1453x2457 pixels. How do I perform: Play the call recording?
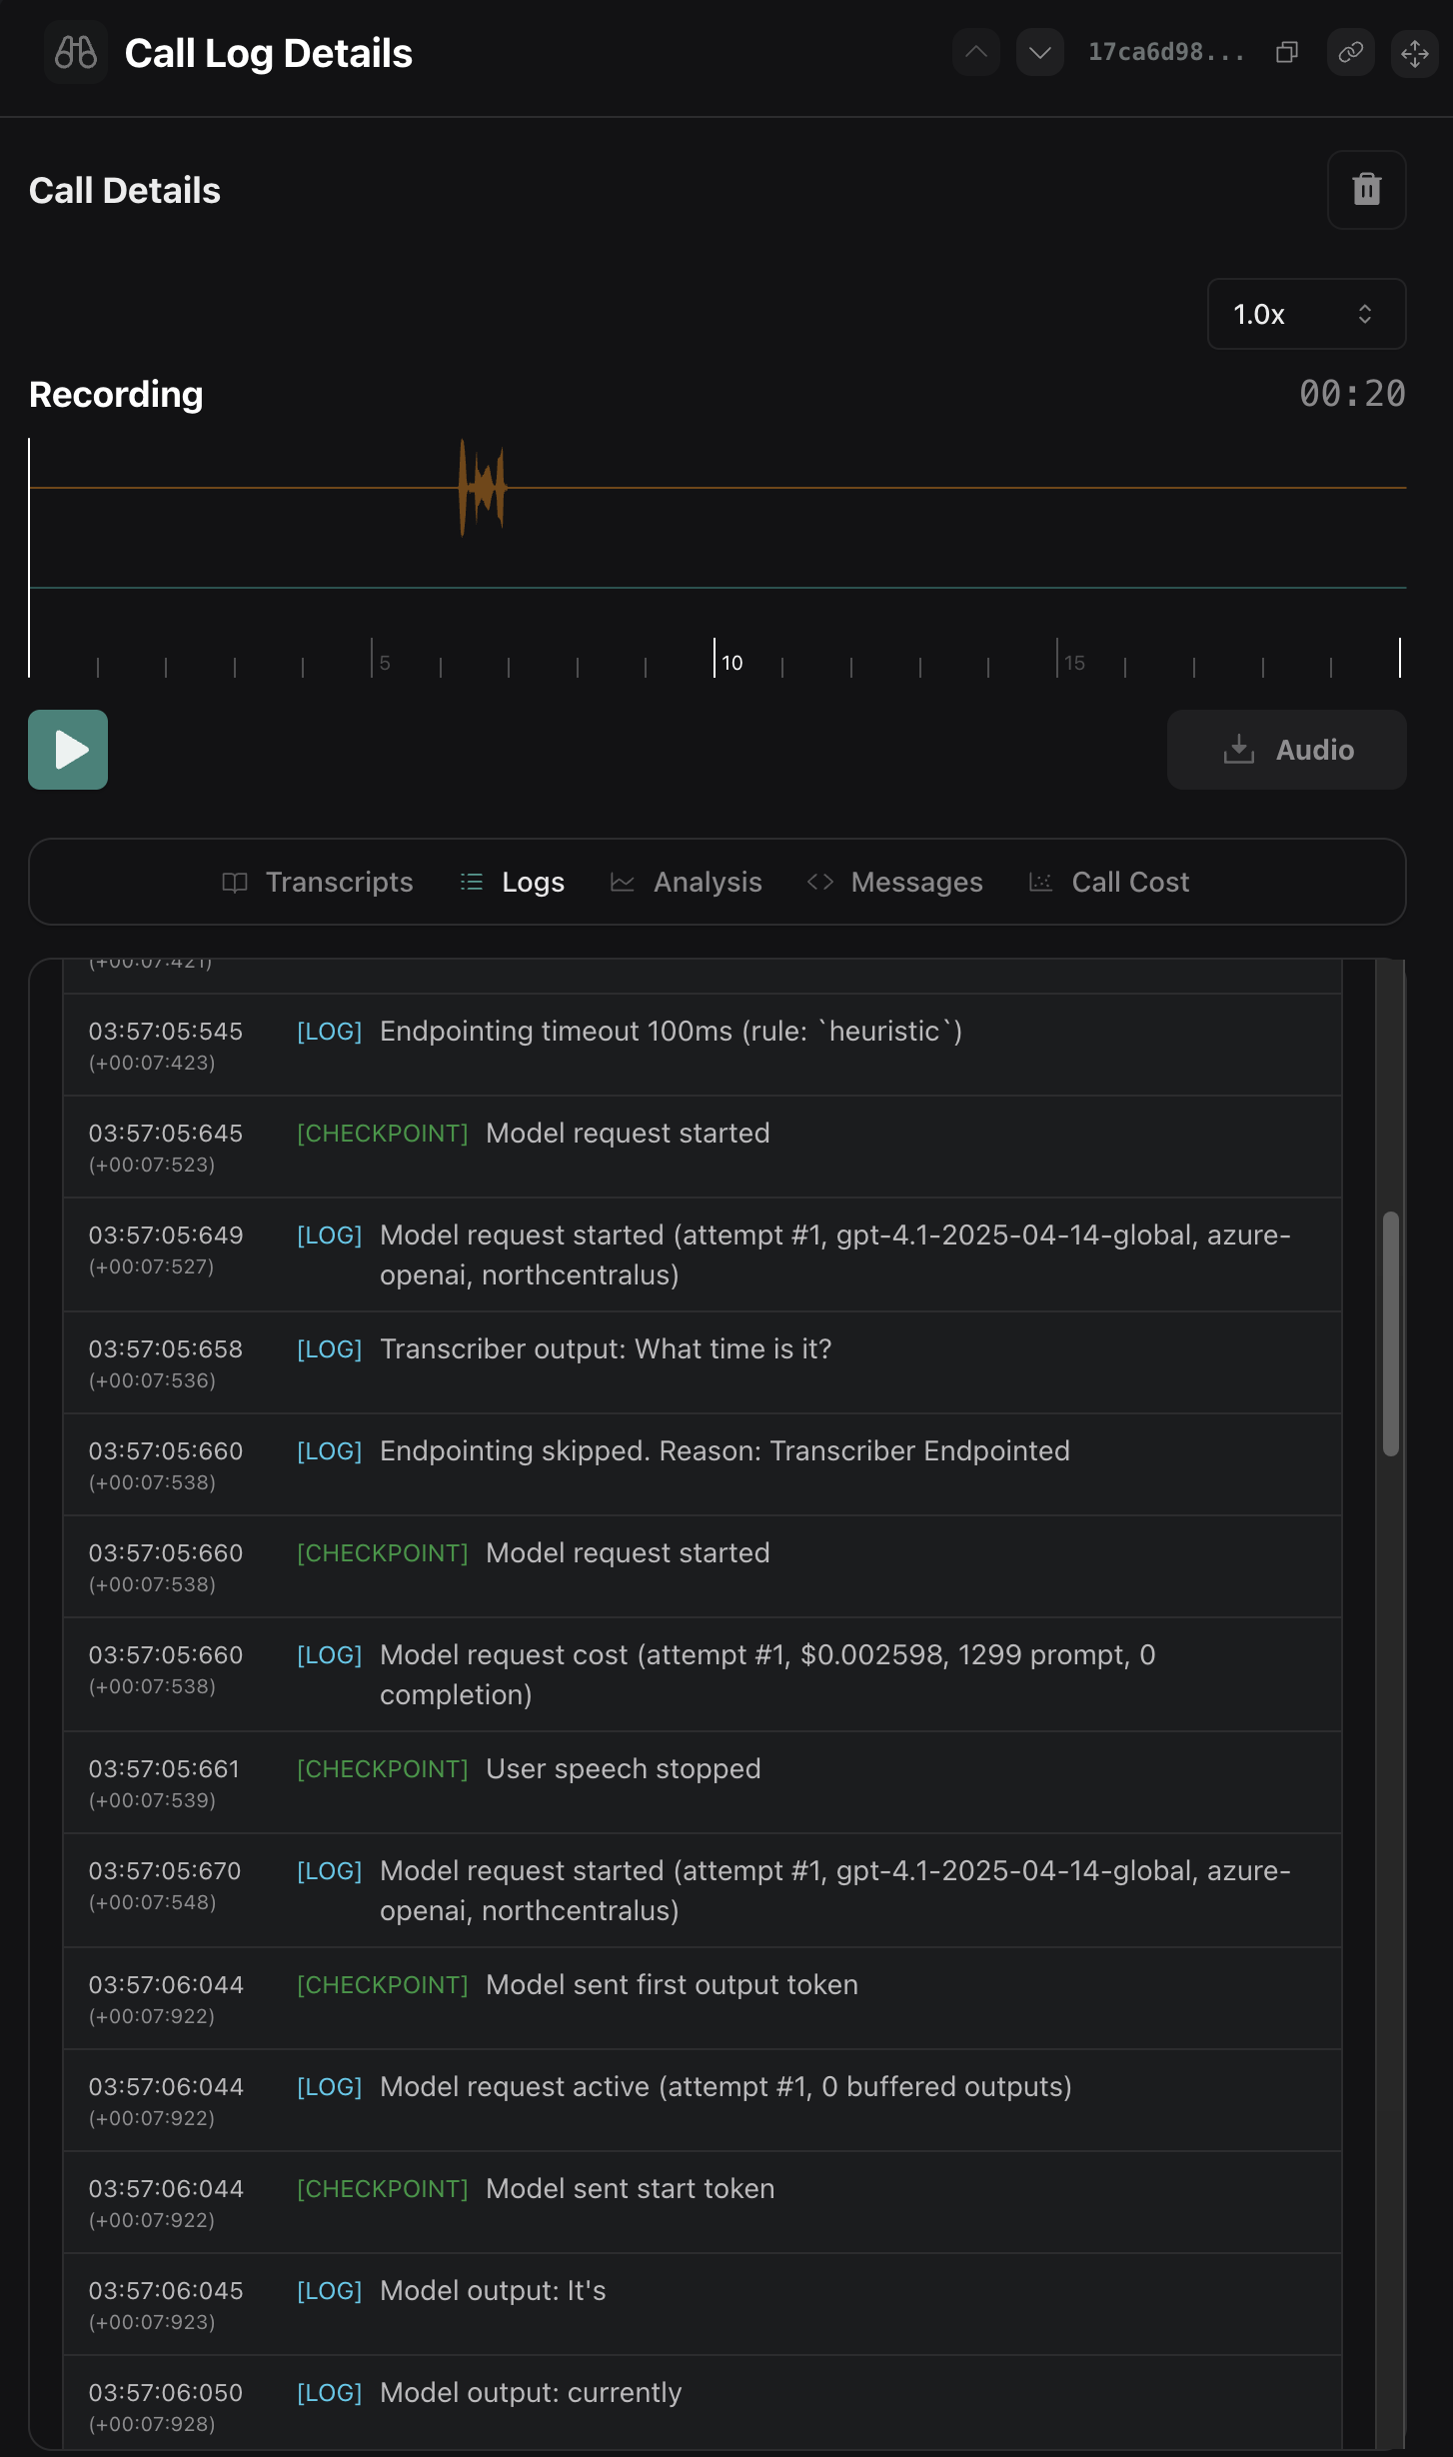point(68,750)
